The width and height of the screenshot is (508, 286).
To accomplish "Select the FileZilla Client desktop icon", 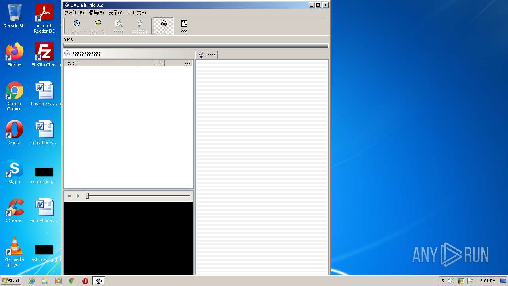I will point(44,55).
